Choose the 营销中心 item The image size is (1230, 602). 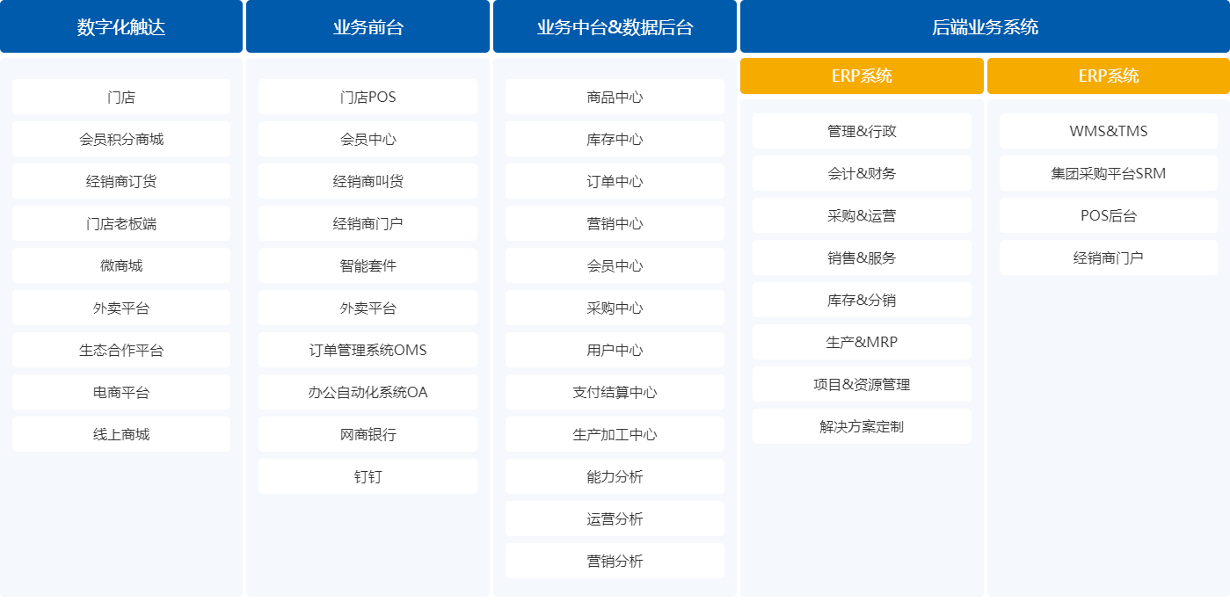[615, 223]
